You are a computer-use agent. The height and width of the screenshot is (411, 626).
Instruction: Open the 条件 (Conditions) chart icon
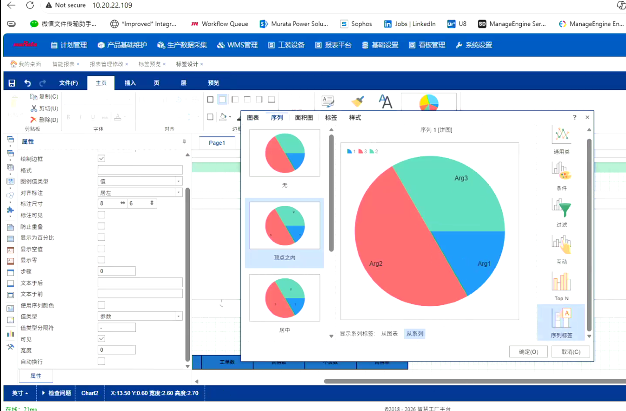pyautogui.click(x=561, y=172)
